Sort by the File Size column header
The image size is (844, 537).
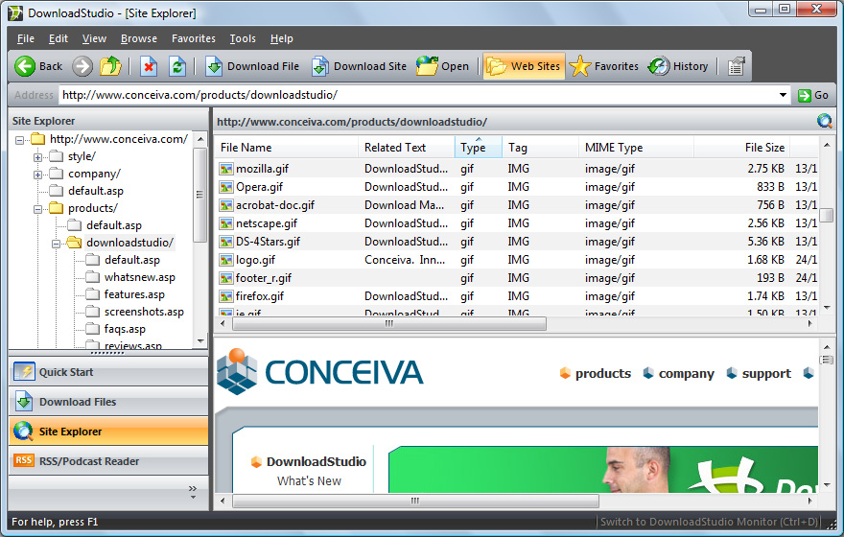741,148
